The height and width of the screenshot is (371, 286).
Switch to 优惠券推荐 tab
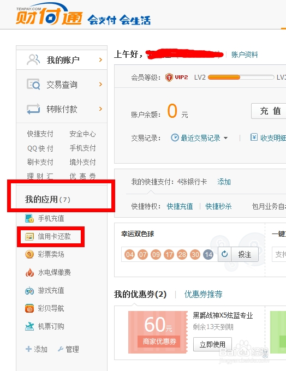pyautogui.click(x=204, y=294)
